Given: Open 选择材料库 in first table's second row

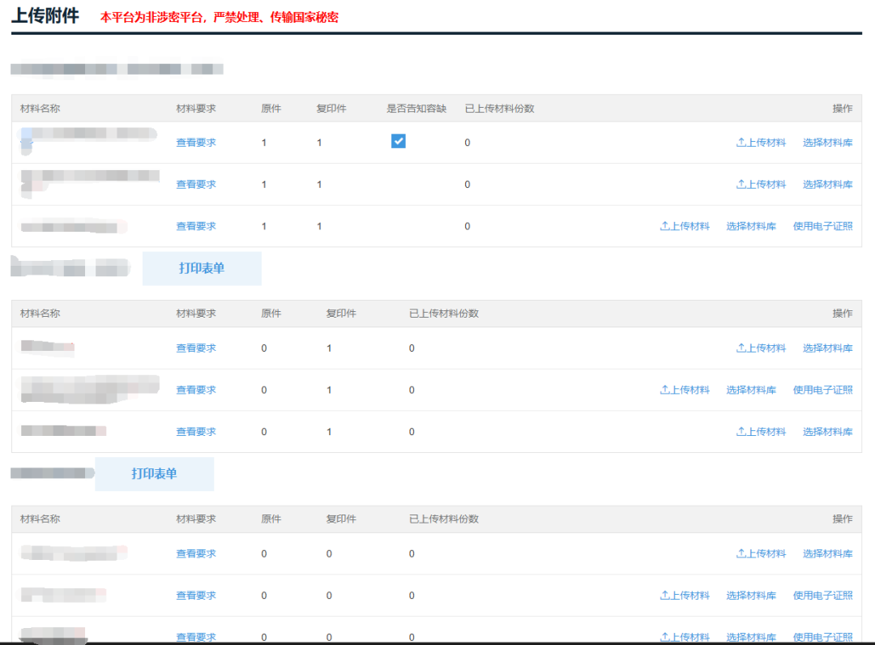Looking at the screenshot, I should [x=827, y=184].
